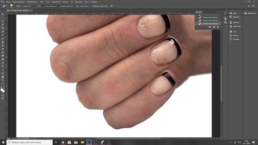The image size is (258, 145).
Task: Open the blending Mode dropdown 'Нормальный'
Action: pos(29,6)
